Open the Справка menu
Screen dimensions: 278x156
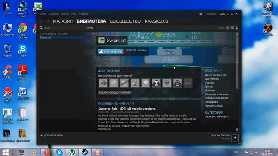click(x=84, y=14)
